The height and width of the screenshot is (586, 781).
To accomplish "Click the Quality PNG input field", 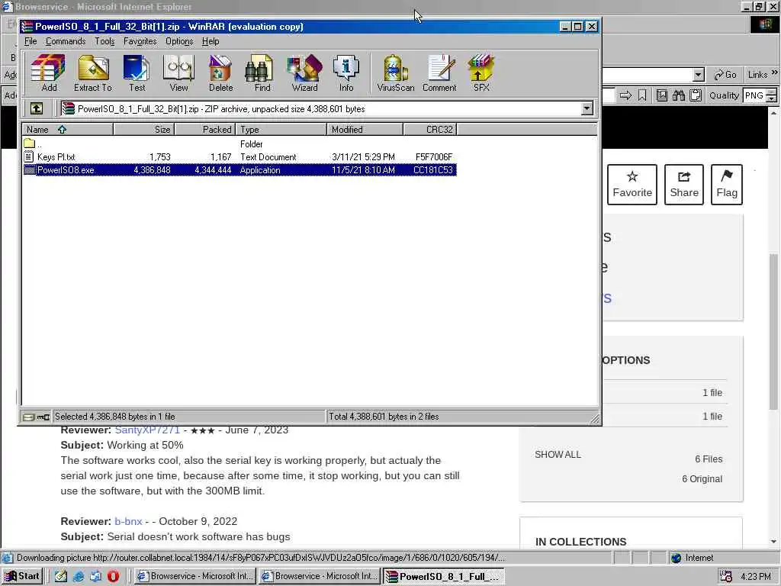I will coord(754,95).
